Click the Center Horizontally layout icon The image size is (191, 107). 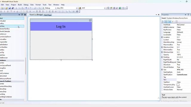coord(59,12)
